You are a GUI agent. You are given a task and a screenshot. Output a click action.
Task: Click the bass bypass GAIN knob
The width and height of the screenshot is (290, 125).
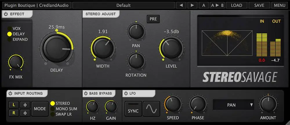(111, 106)
